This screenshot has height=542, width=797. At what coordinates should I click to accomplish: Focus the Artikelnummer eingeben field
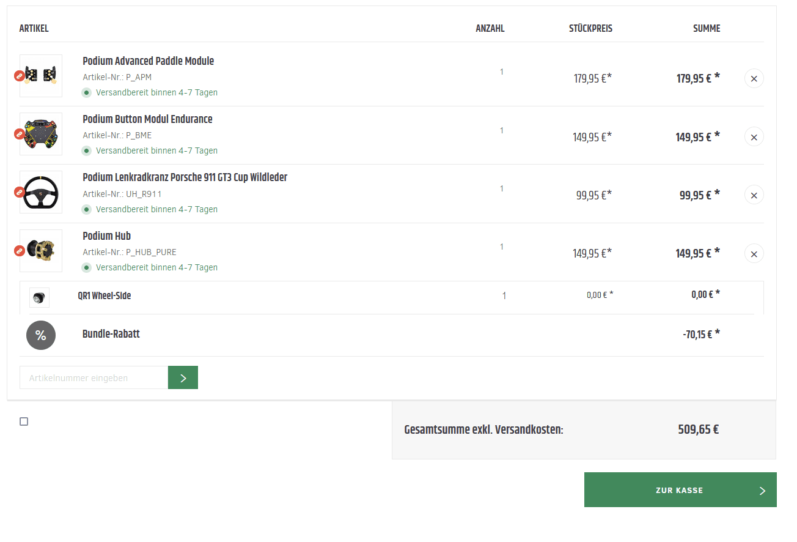[x=94, y=378]
